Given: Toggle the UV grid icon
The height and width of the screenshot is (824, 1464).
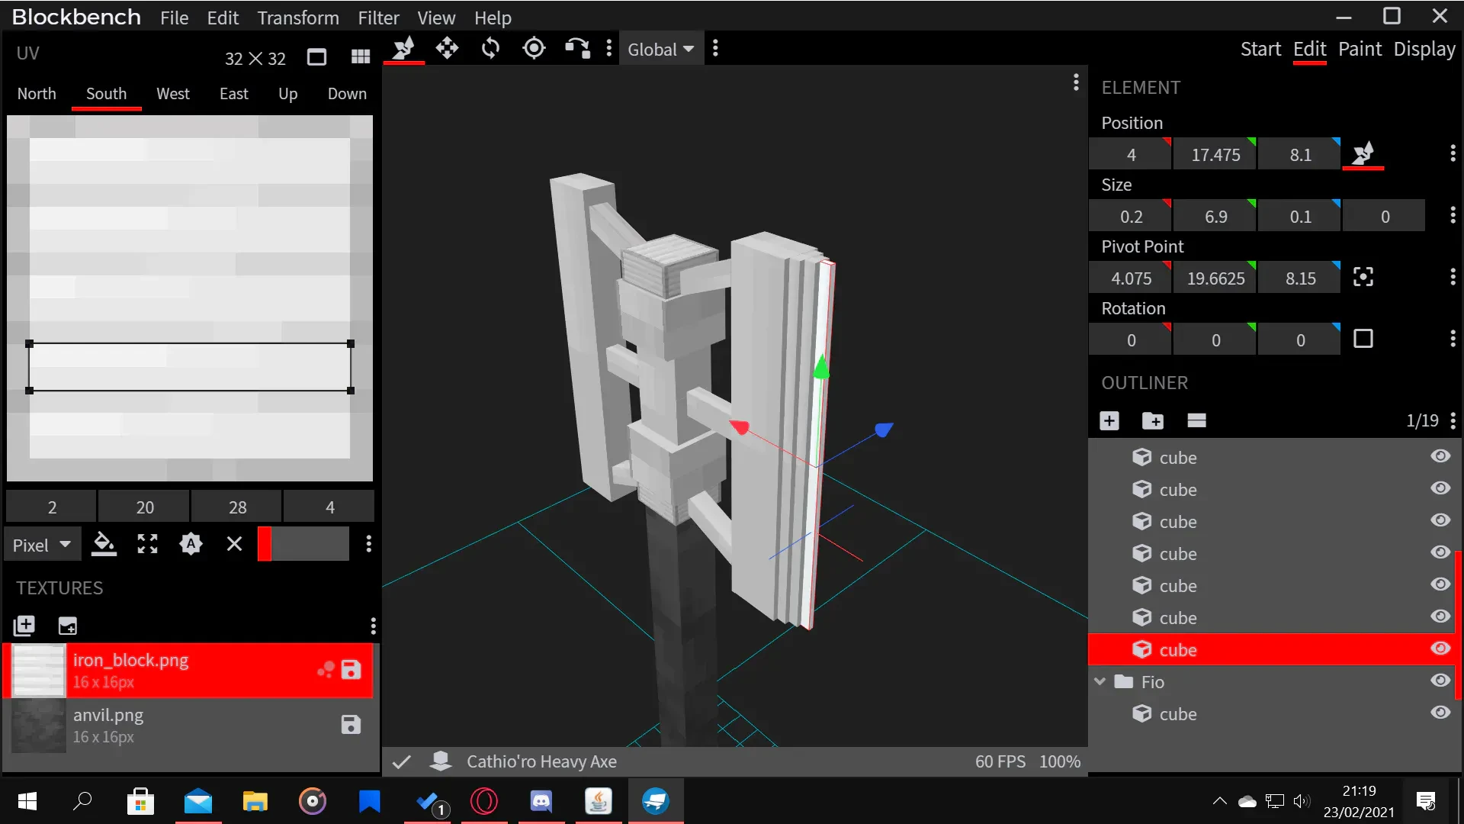Looking at the screenshot, I should pyautogui.click(x=360, y=56).
